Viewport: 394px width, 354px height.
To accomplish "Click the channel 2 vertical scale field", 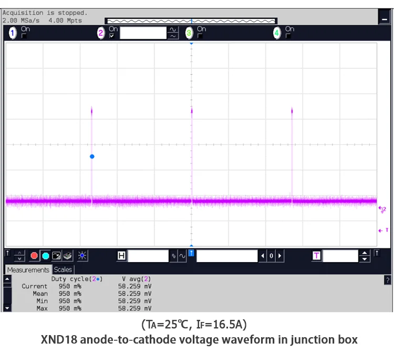I will click(143, 34).
